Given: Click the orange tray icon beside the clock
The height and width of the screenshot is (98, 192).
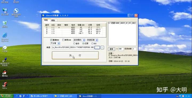Looking at the screenshot, I should pos(183,96).
